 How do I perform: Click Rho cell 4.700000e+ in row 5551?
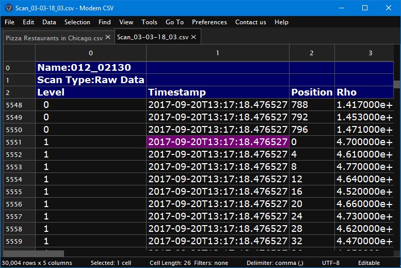[x=364, y=142]
